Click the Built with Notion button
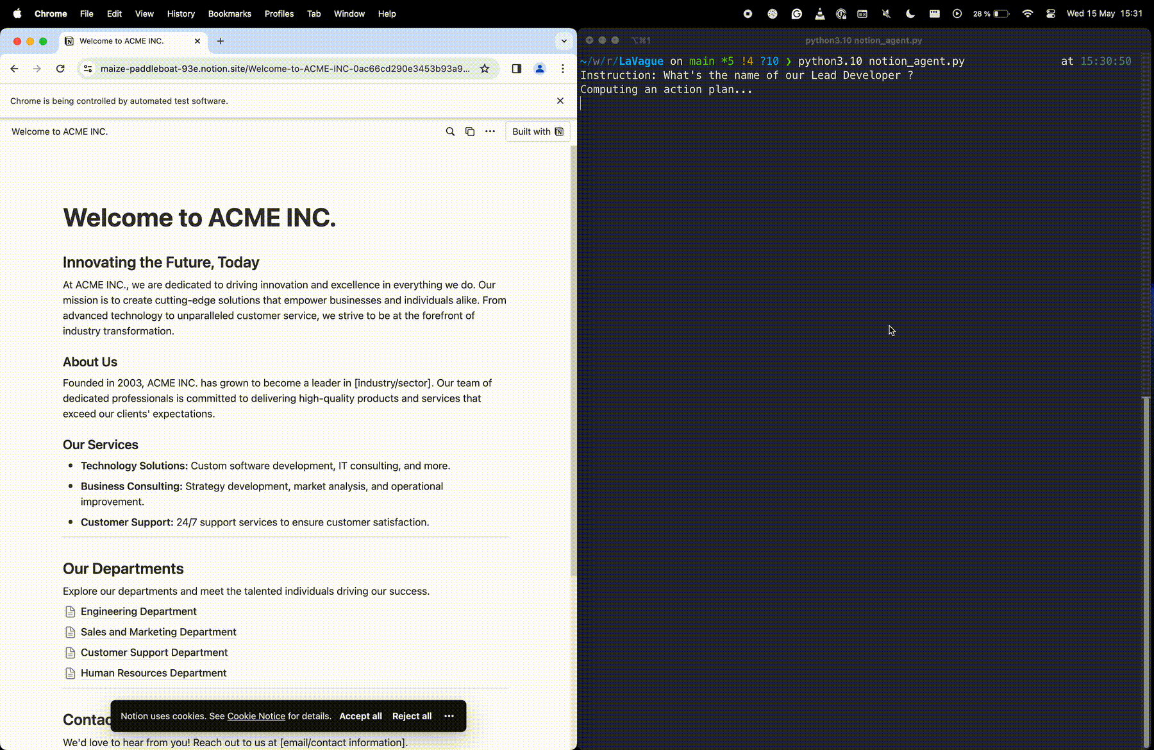1154x750 pixels. (x=538, y=132)
